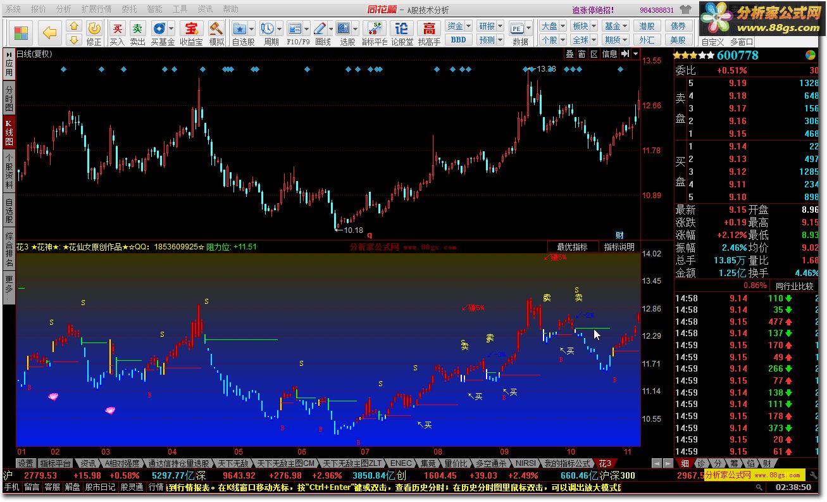This screenshot has width=827, height=502.
Task: Click the 最优指标 button
Action: [x=572, y=247]
